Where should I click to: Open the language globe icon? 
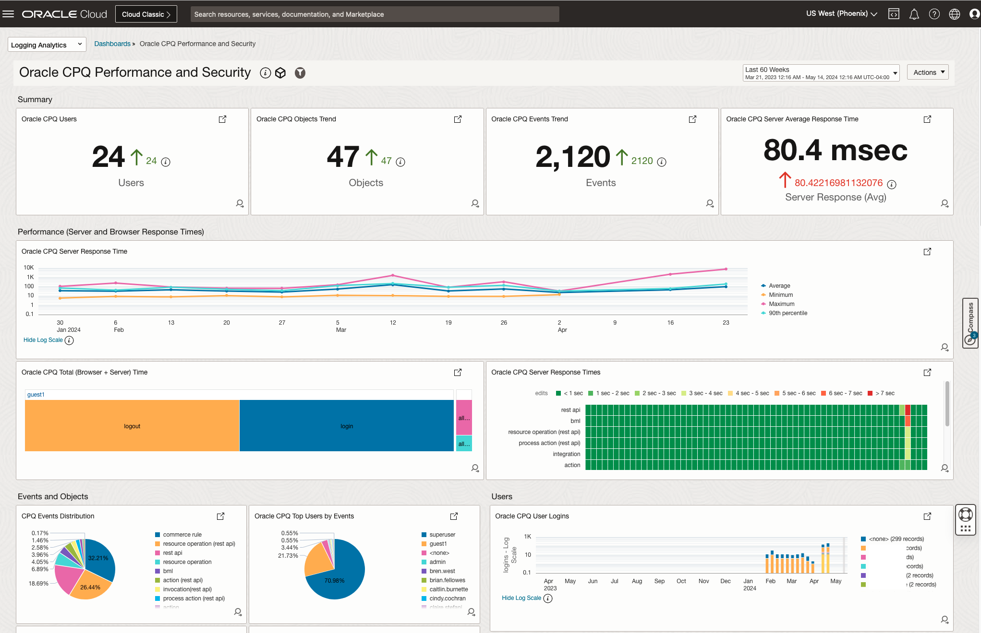[955, 14]
